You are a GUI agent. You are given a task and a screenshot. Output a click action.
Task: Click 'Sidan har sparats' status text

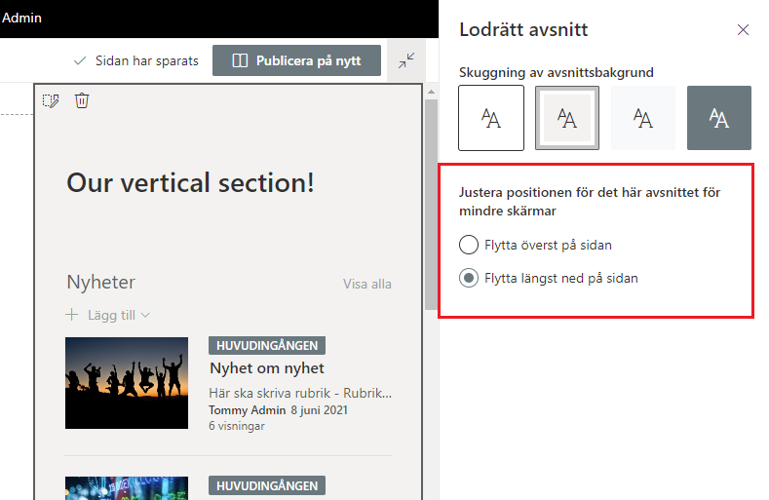pyautogui.click(x=146, y=60)
